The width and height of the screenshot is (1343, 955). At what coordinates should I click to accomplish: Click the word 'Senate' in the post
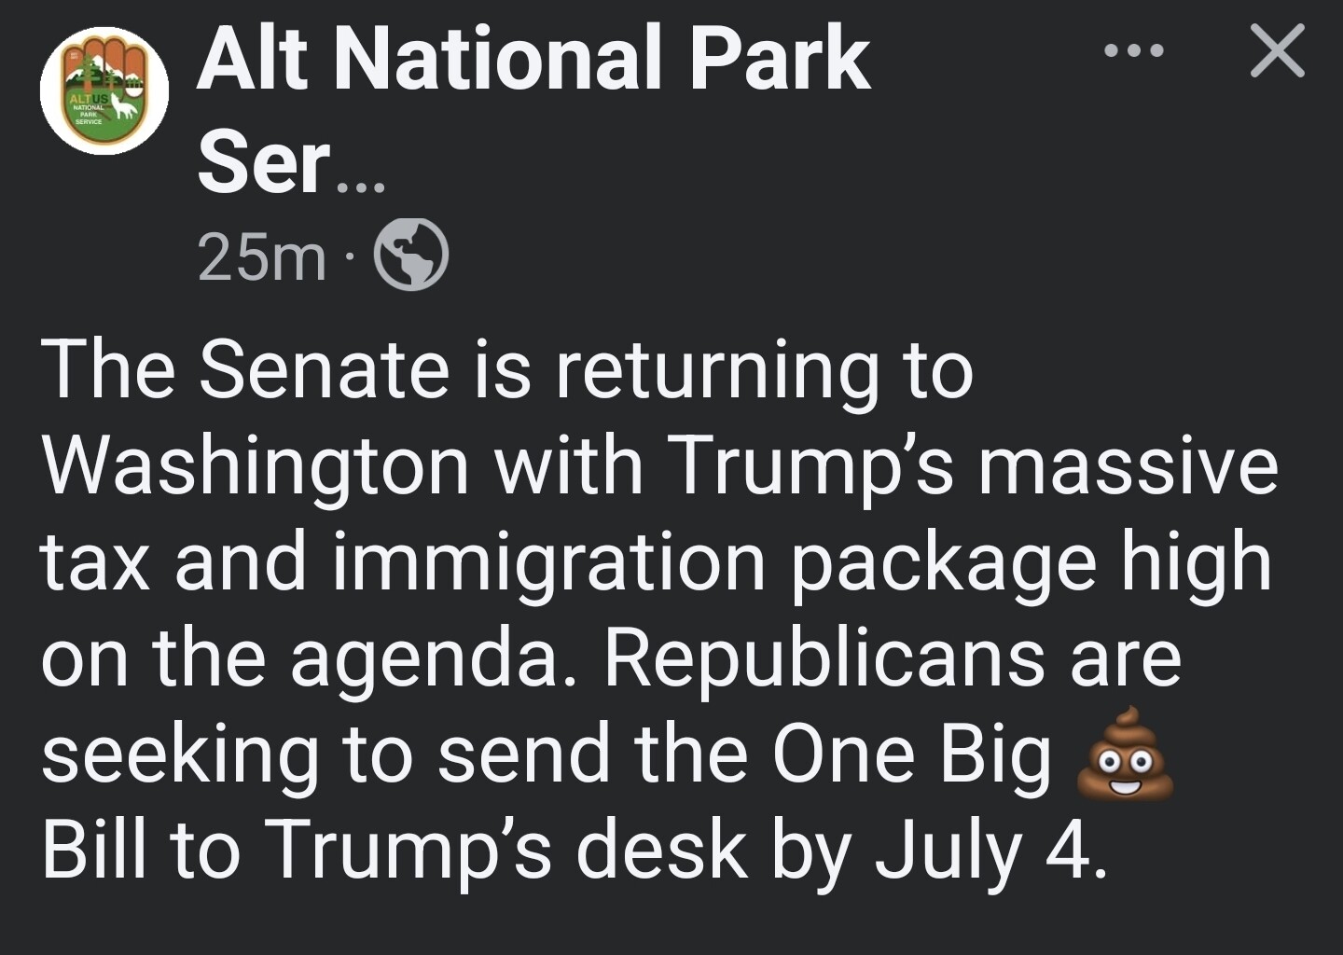pyautogui.click(x=325, y=370)
